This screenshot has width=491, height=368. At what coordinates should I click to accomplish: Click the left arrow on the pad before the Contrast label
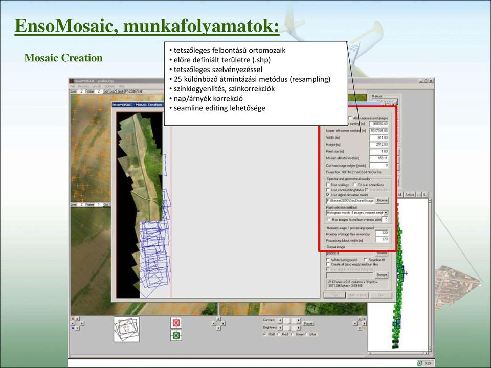click(x=214, y=324)
